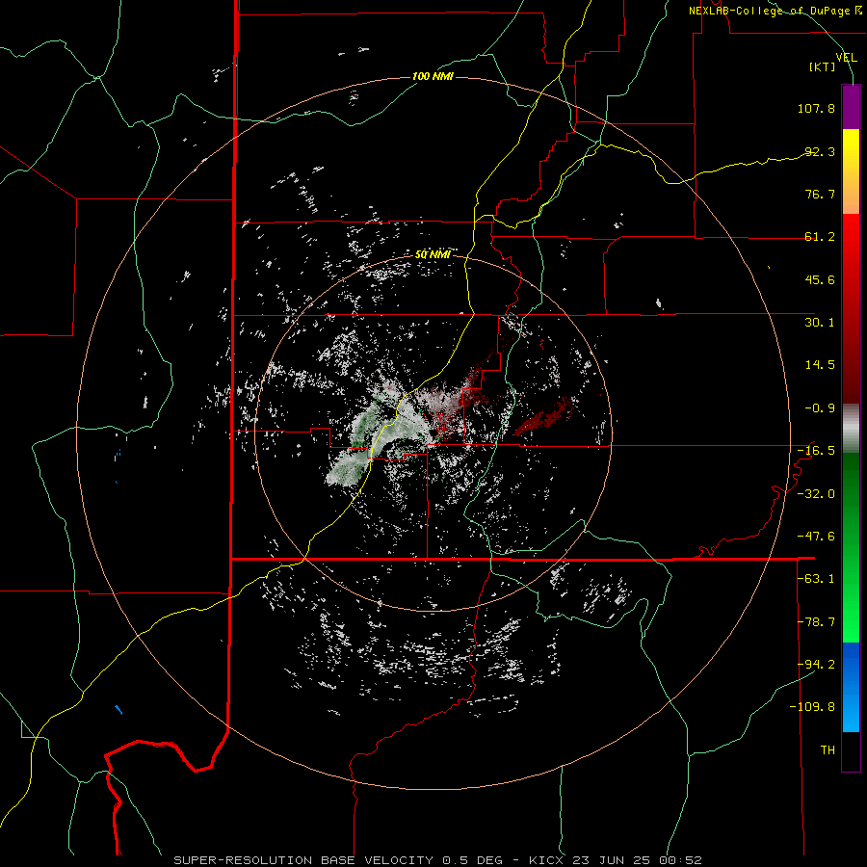The width and height of the screenshot is (867, 867).
Task: Pick the green inbound segment of color bar
Action: click(x=851, y=547)
